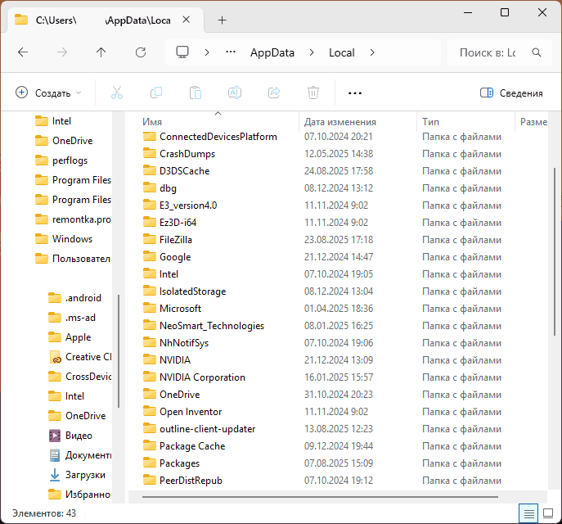
Task: Select perflogs folder in sidebar
Action: coord(61,160)
